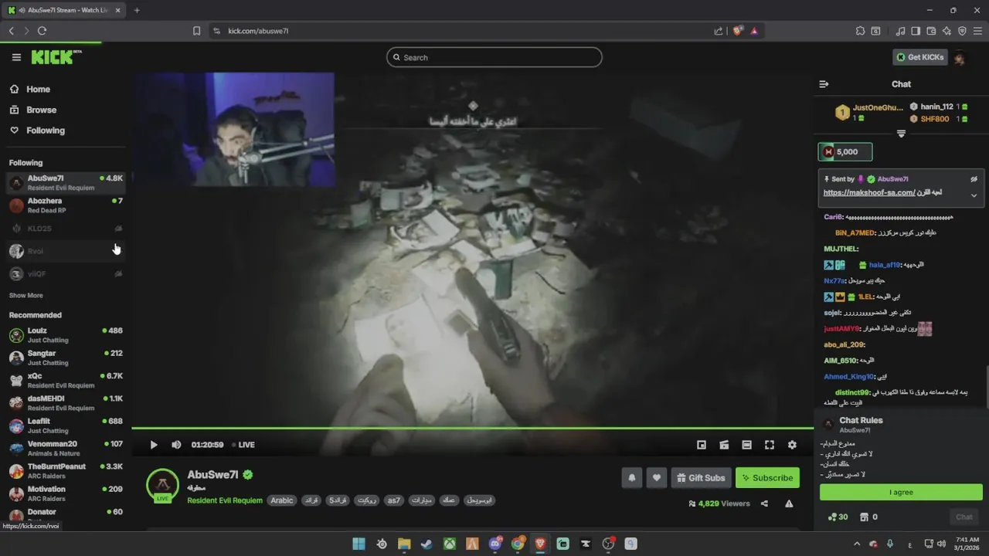Open recommended channel Sangtar

point(66,358)
